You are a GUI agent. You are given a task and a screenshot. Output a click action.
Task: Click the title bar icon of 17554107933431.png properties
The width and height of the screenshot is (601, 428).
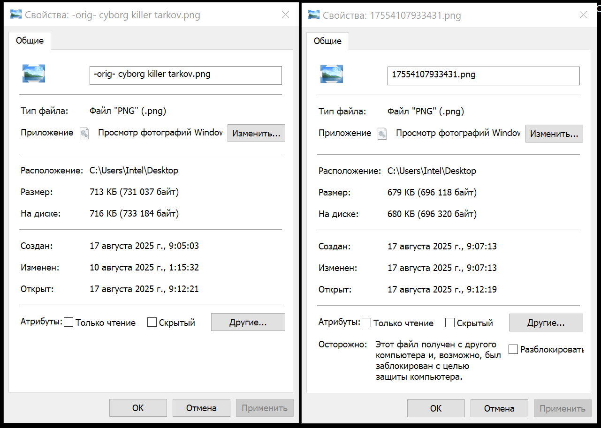click(314, 15)
